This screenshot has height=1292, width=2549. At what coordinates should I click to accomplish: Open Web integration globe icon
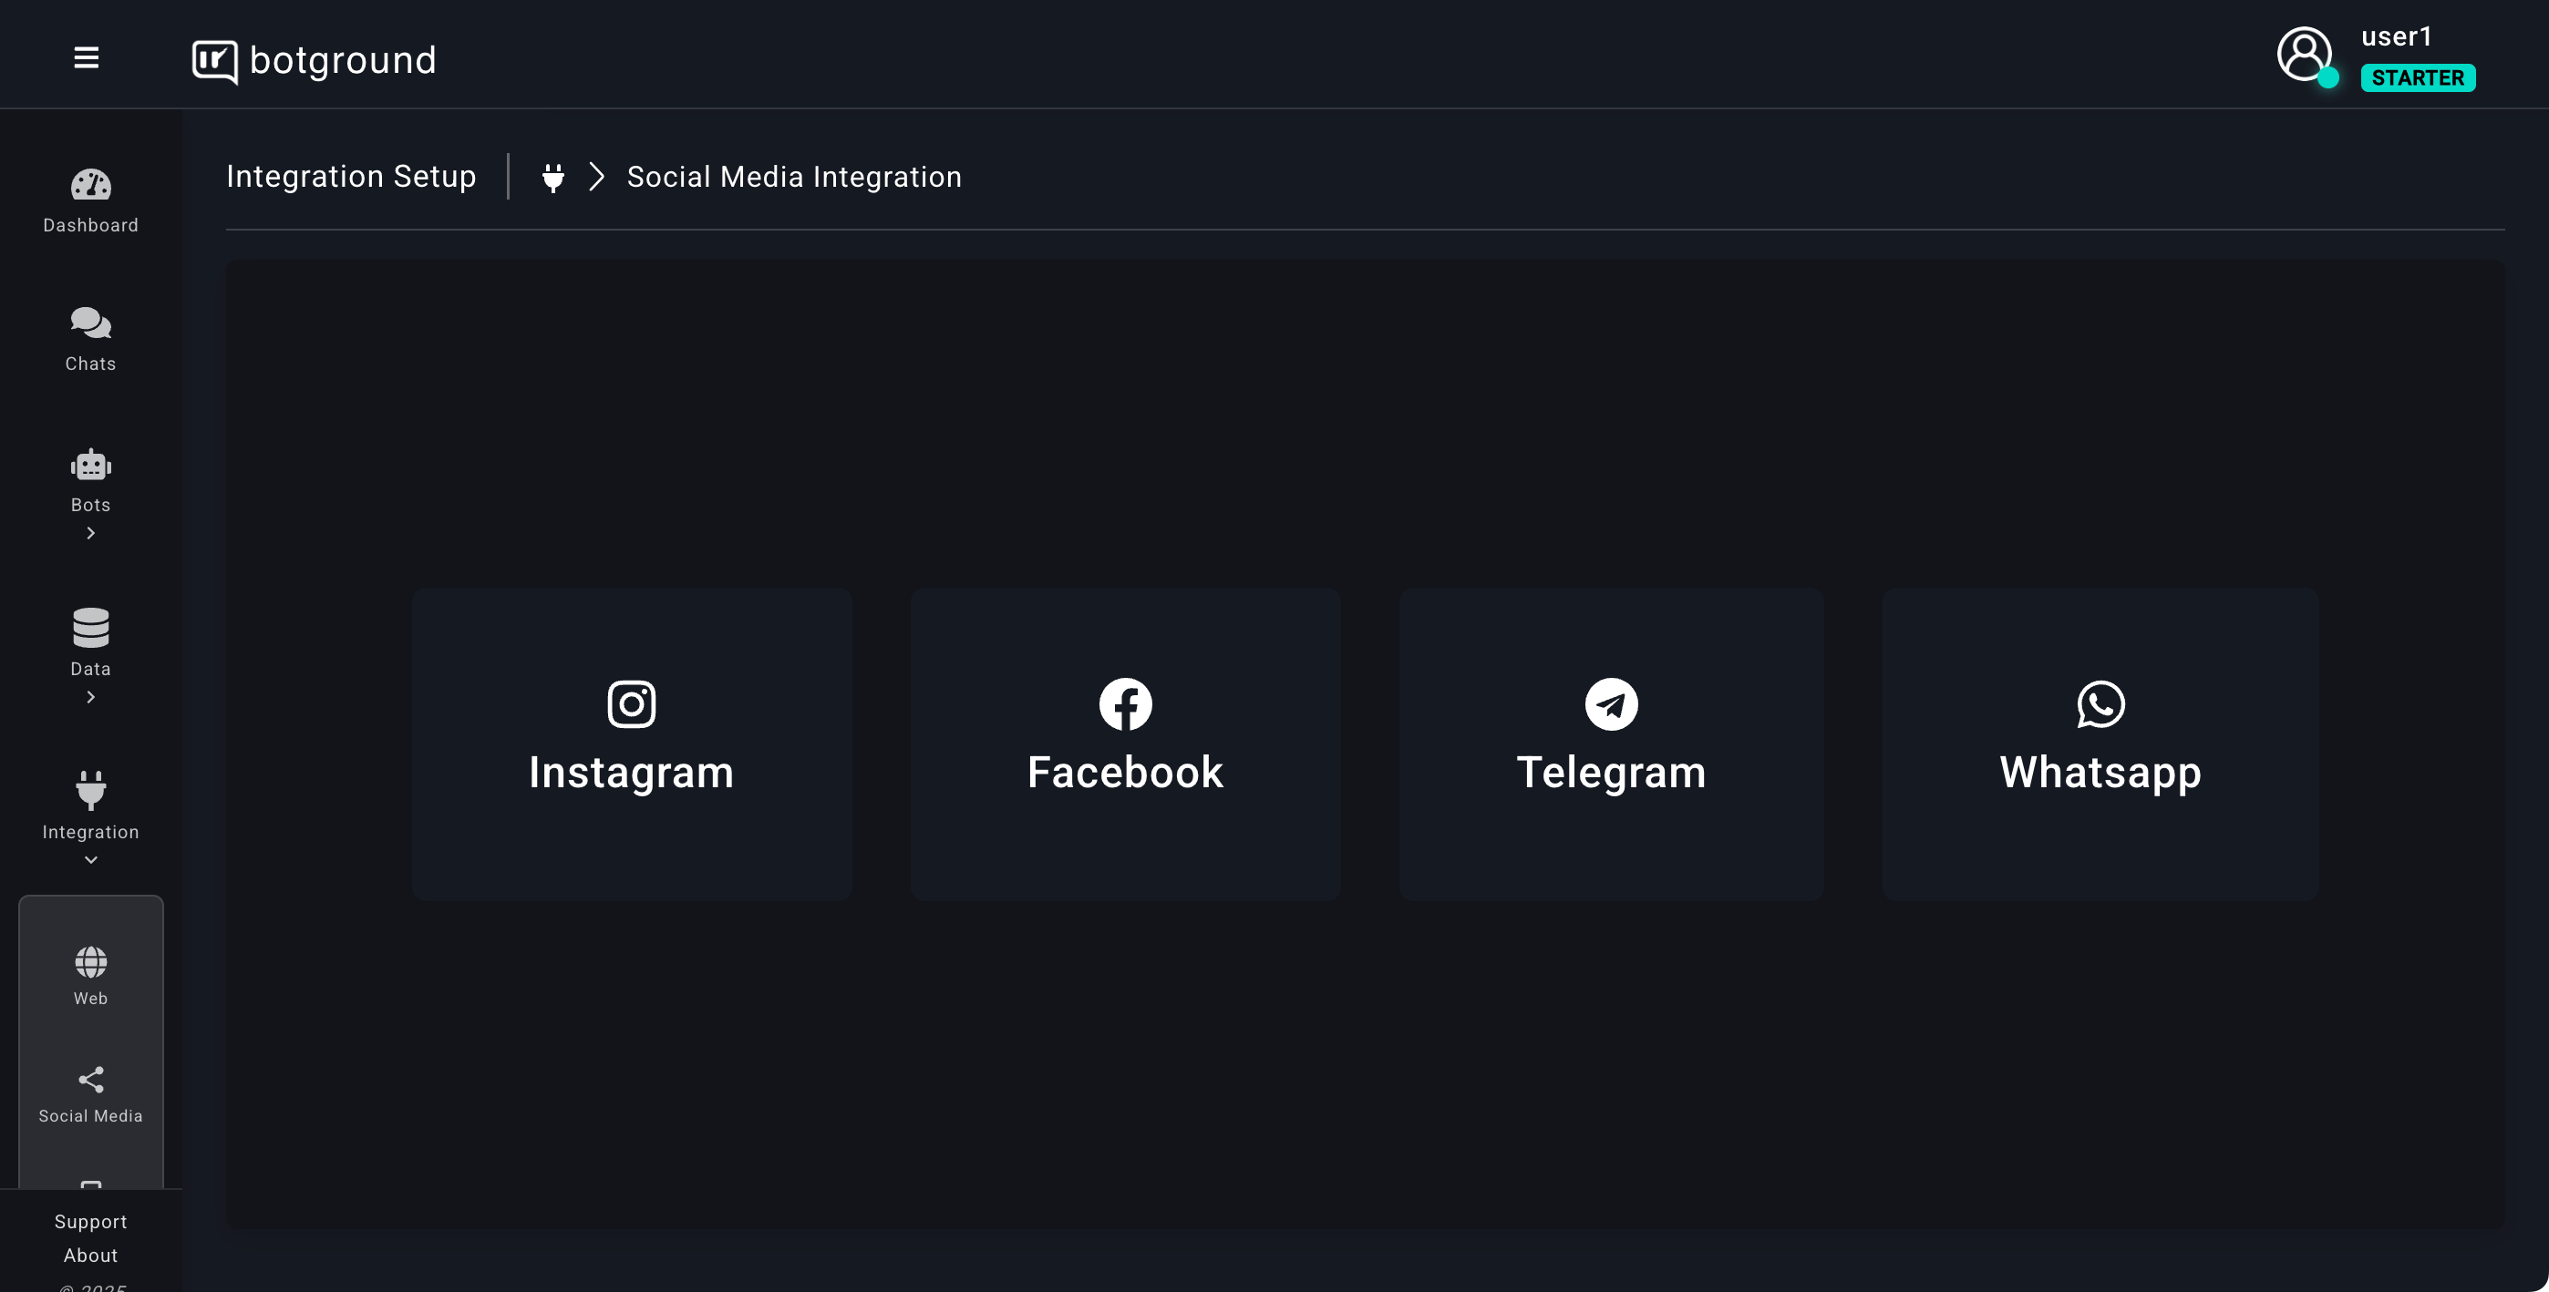90,961
